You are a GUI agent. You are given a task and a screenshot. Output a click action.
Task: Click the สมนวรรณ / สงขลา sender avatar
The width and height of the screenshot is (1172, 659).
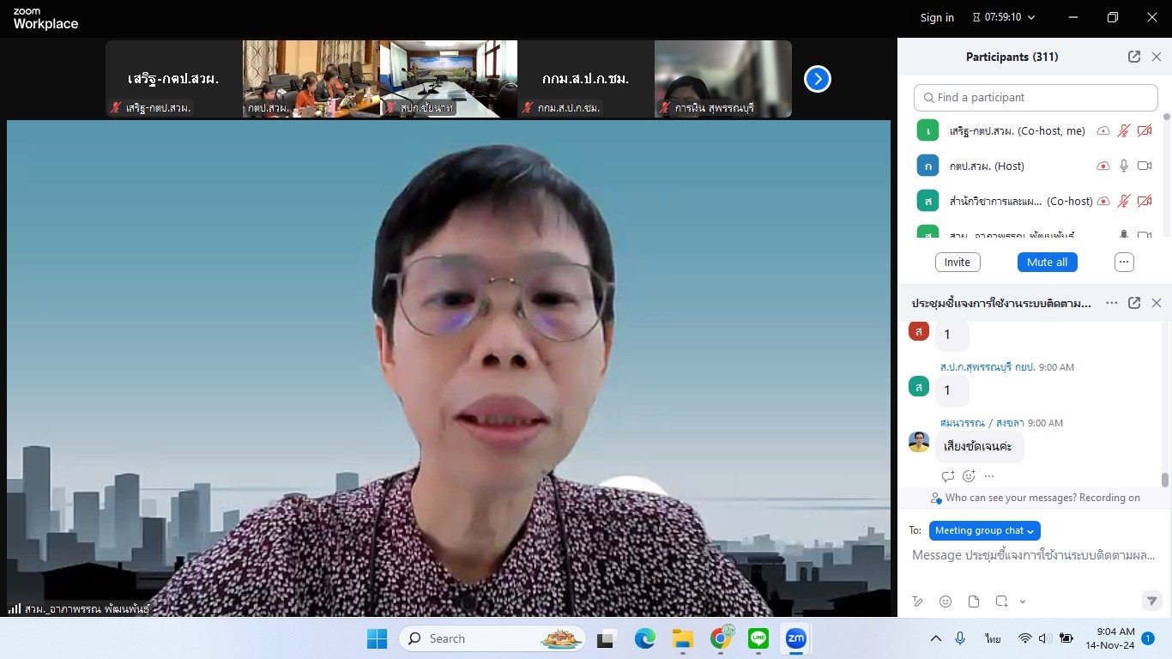919,442
